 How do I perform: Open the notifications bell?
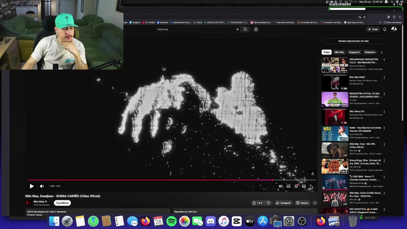(385, 29)
